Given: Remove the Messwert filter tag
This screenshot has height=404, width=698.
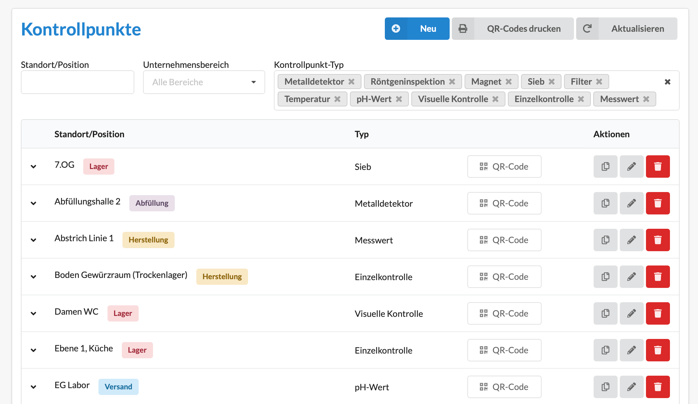Looking at the screenshot, I should (646, 99).
